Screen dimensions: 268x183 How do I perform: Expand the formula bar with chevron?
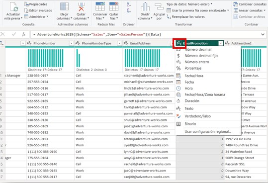tap(263, 34)
